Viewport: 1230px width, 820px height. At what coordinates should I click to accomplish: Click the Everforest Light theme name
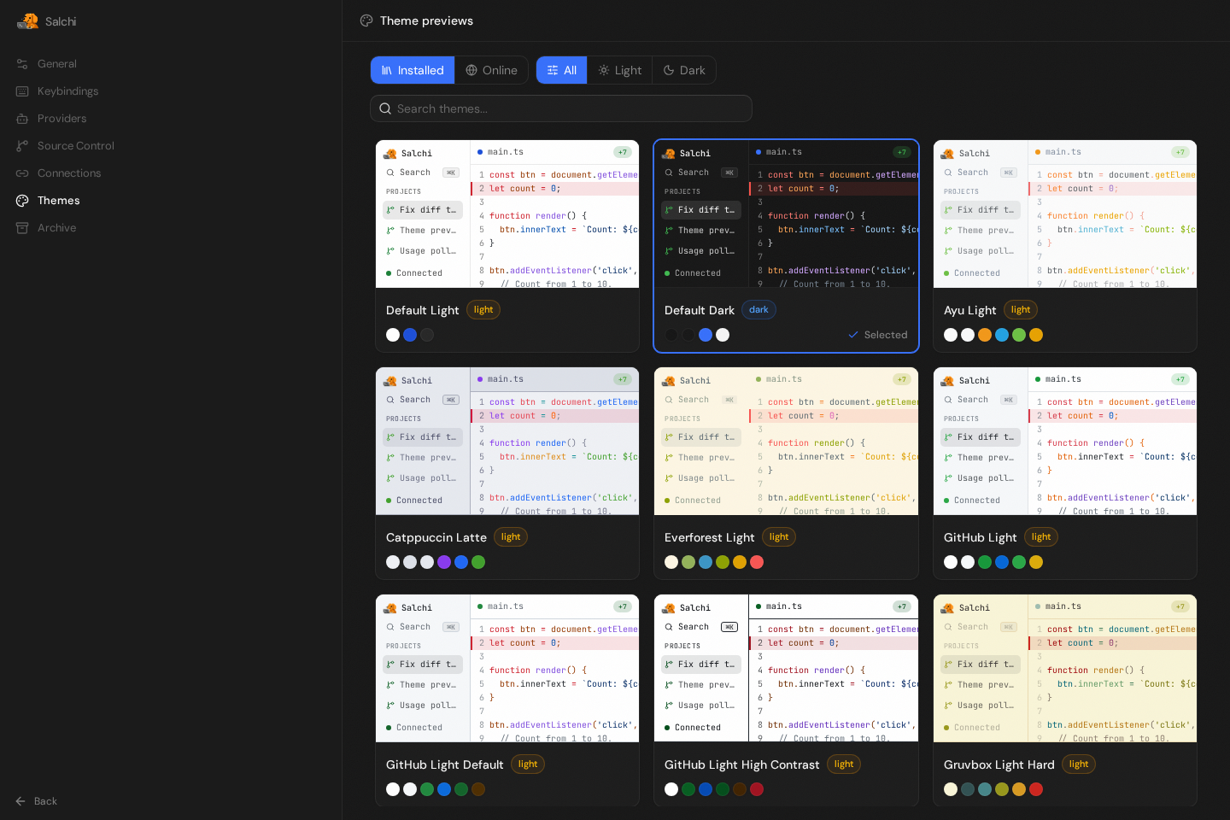click(x=710, y=537)
